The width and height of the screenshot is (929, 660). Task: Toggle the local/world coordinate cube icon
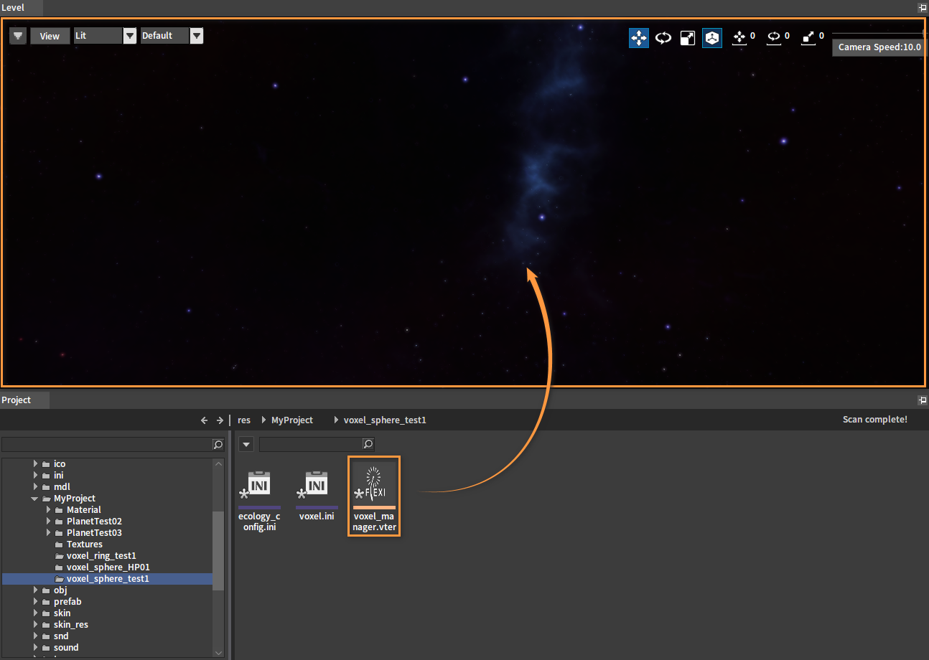coord(712,38)
